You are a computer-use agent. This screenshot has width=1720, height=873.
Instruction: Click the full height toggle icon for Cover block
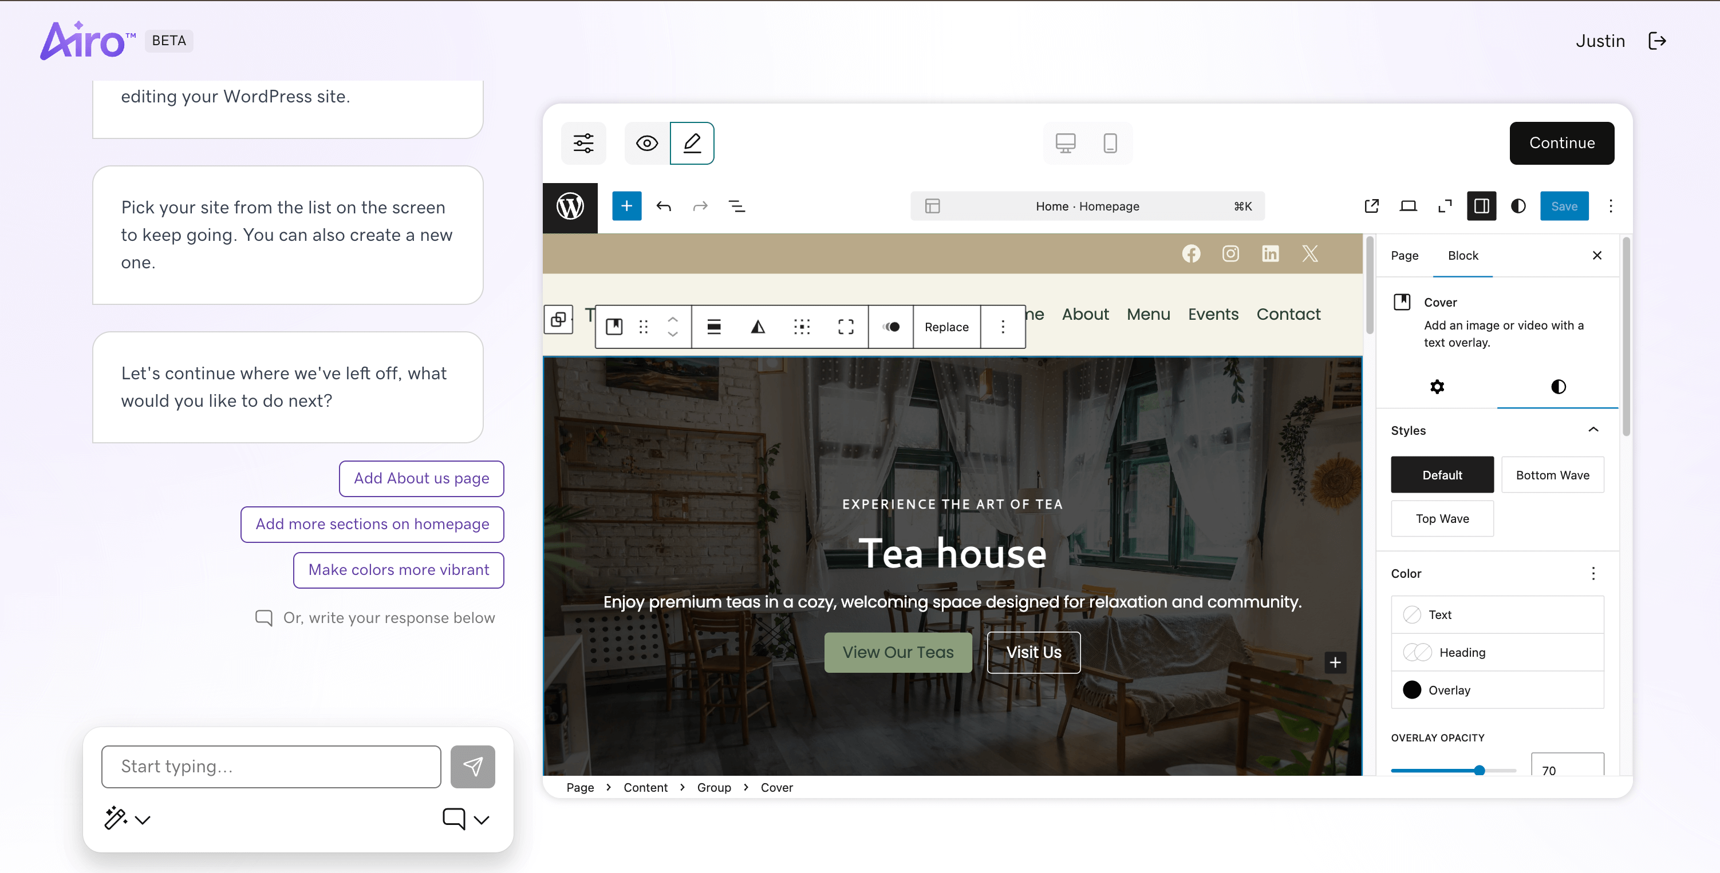click(x=845, y=327)
